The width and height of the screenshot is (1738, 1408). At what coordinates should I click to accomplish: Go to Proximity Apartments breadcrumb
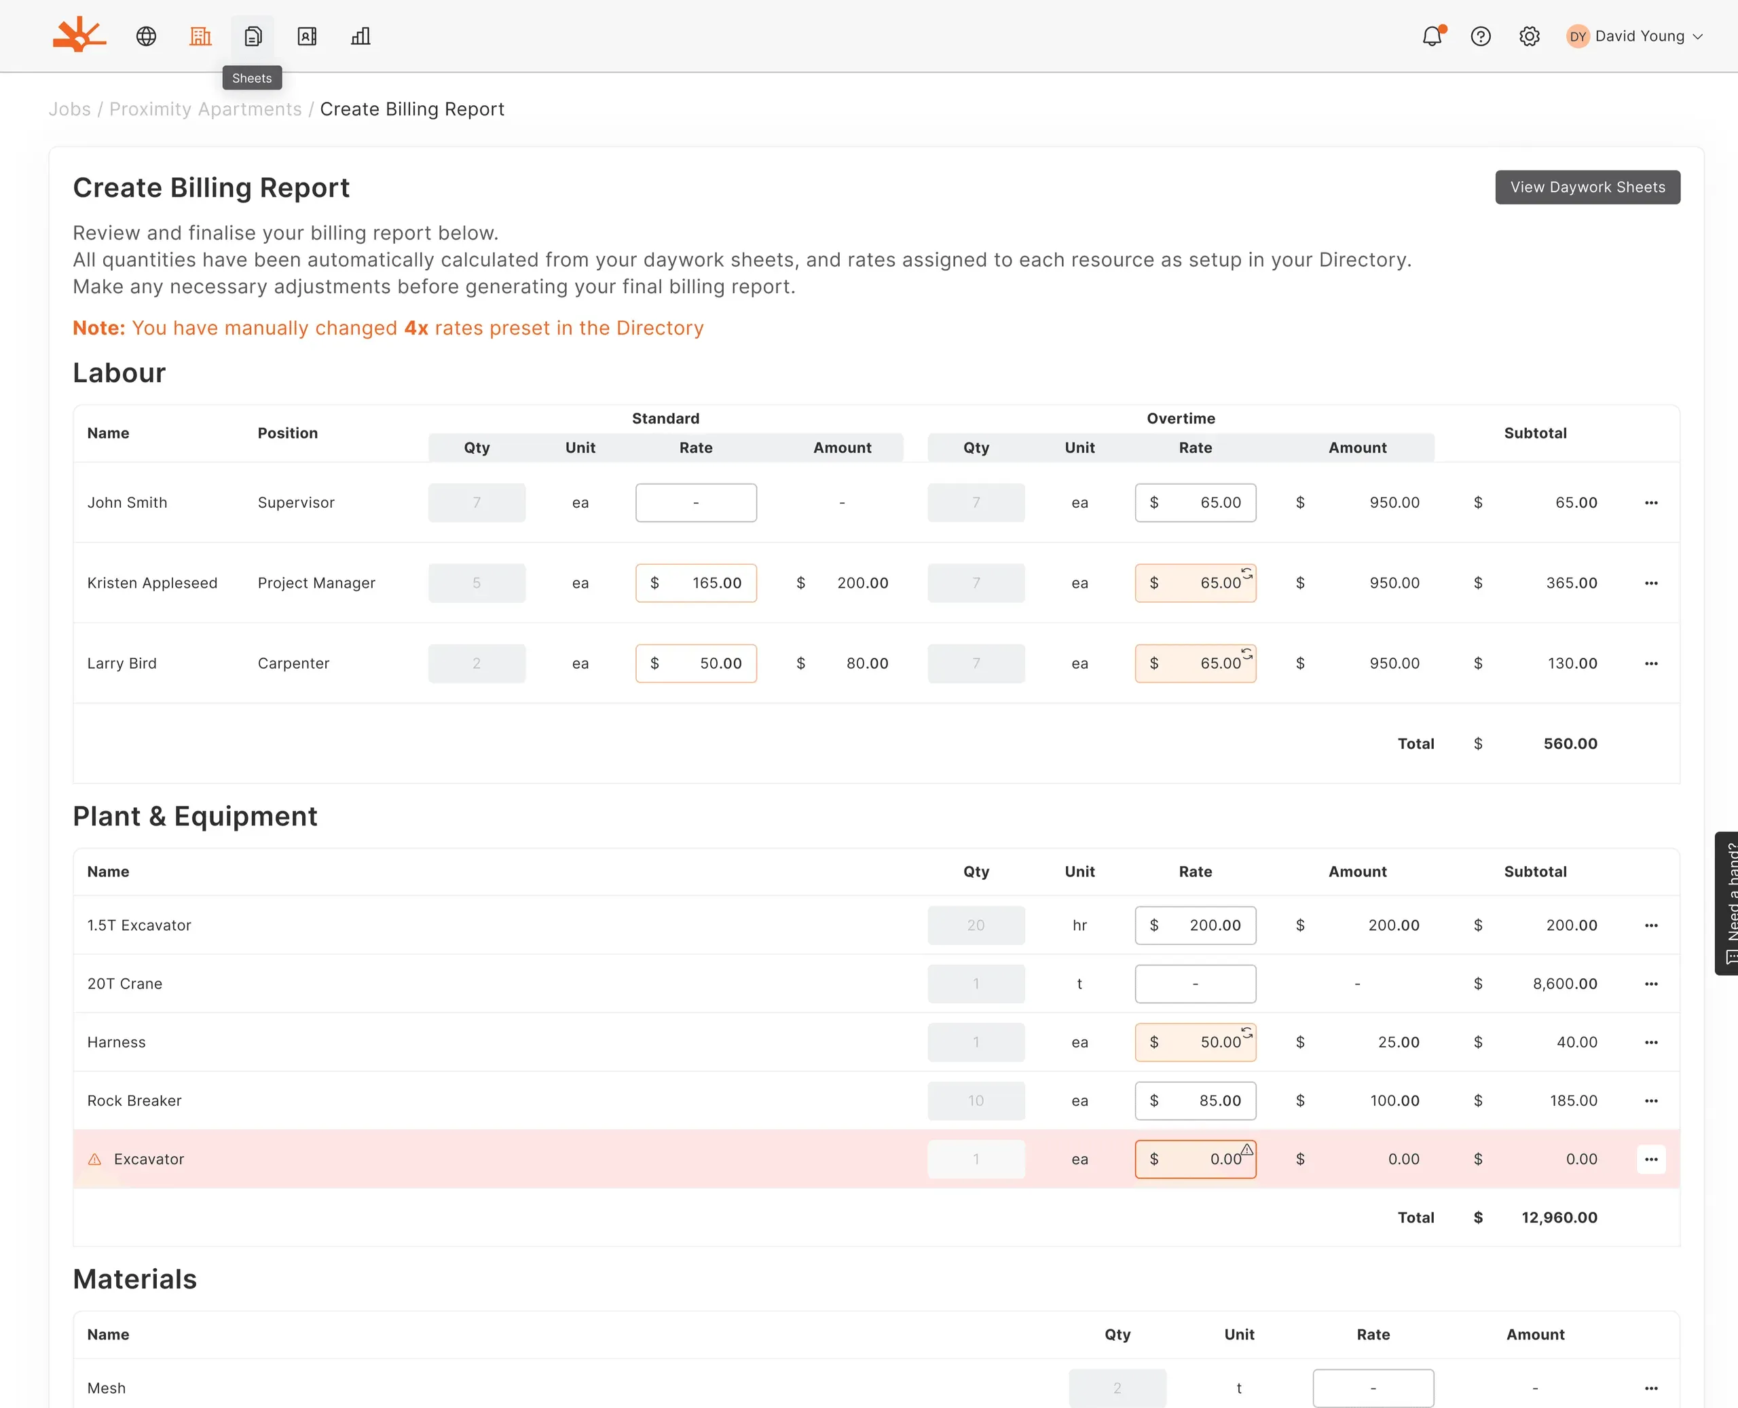pos(205,109)
